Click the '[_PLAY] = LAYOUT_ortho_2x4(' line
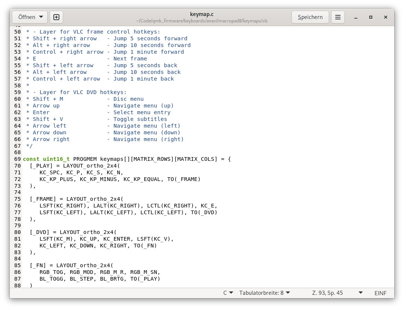 (75, 166)
